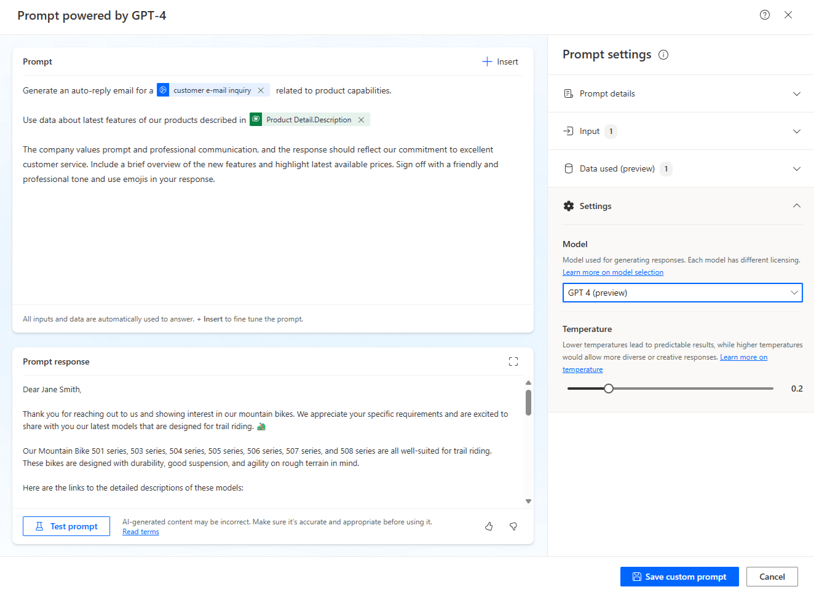Expand prompt response to full screen
This screenshot has height=592, width=814.
pos(513,361)
